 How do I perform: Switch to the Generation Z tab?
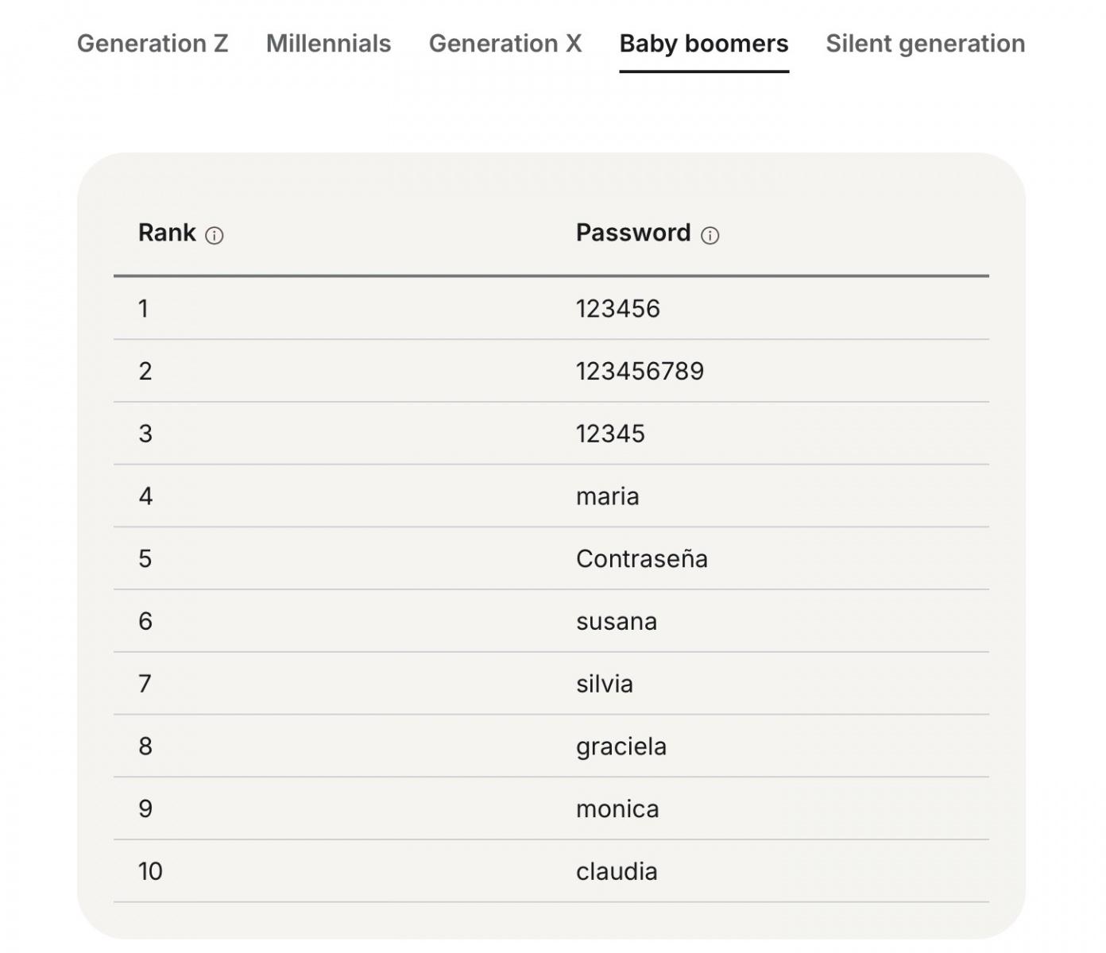(x=153, y=44)
